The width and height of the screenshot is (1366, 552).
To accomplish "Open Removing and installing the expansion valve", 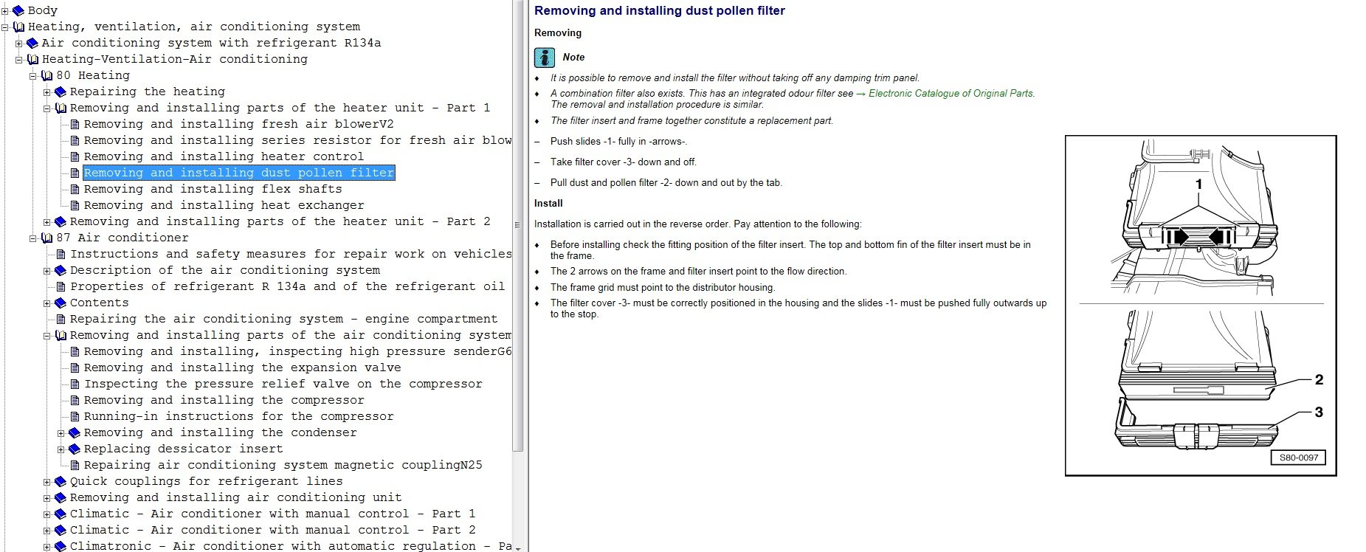I will [x=243, y=368].
